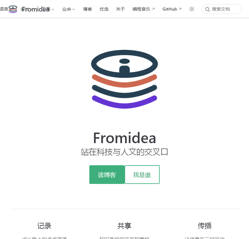This screenshot has width=249, height=239.
Task: Click the 共享 feature heading
Action: 125,226
